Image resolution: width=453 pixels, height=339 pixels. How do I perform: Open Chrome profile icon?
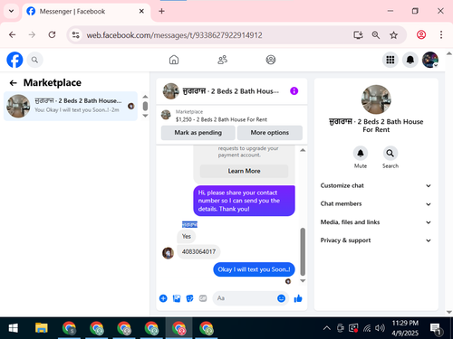(421, 35)
